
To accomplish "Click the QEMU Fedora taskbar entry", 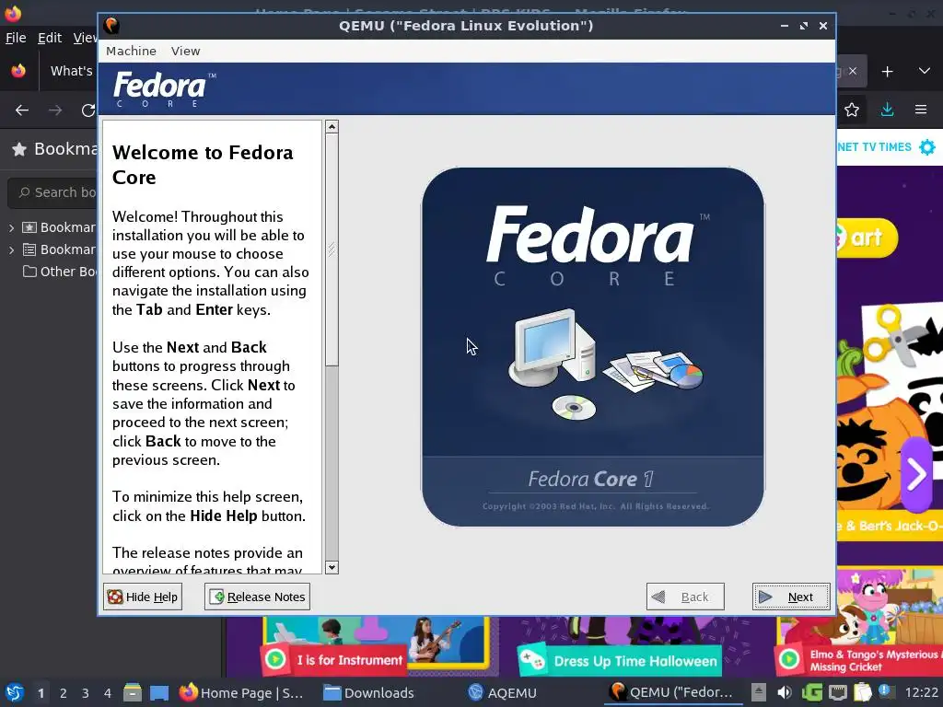I will pos(672,692).
